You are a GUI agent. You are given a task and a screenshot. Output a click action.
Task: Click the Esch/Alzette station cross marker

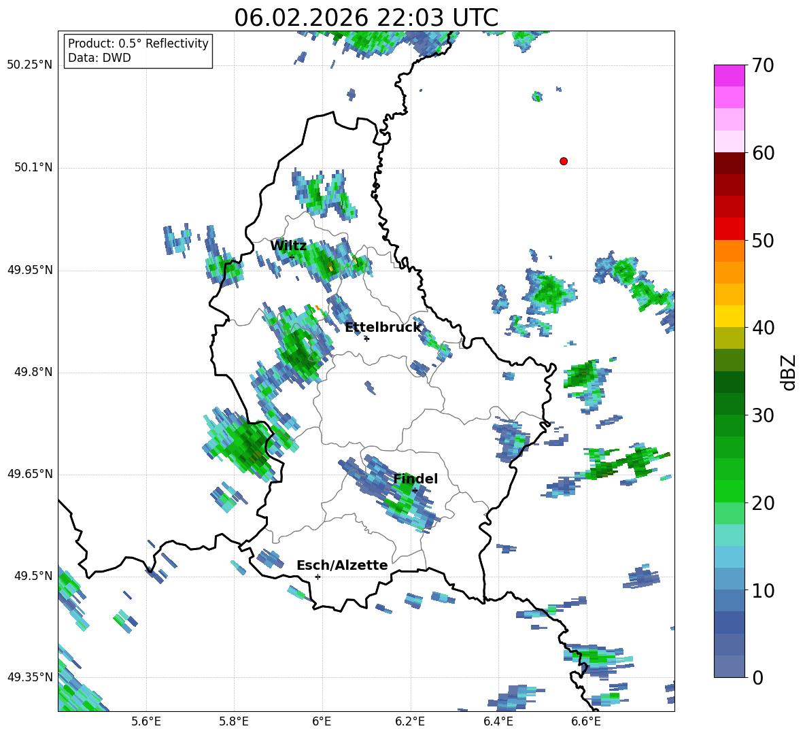(x=318, y=577)
